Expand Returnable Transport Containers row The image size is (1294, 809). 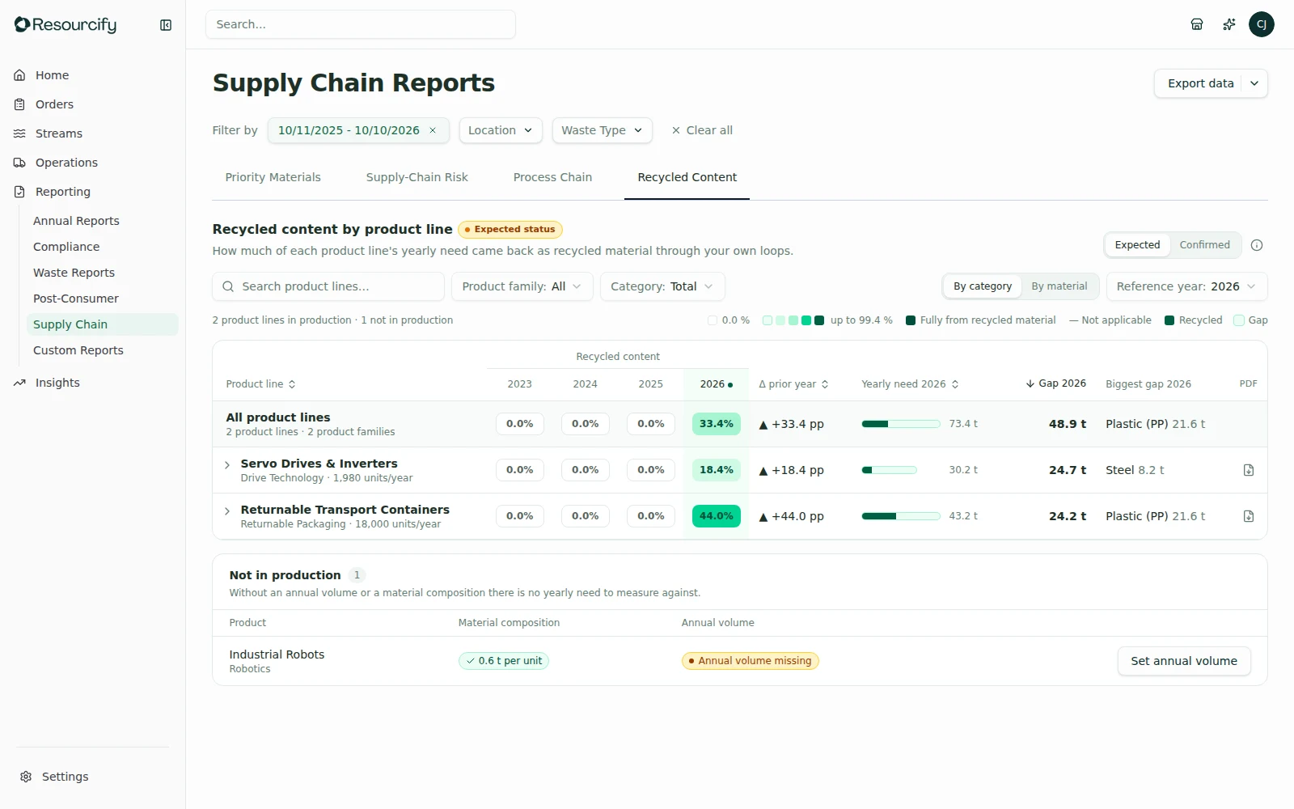tap(227, 511)
